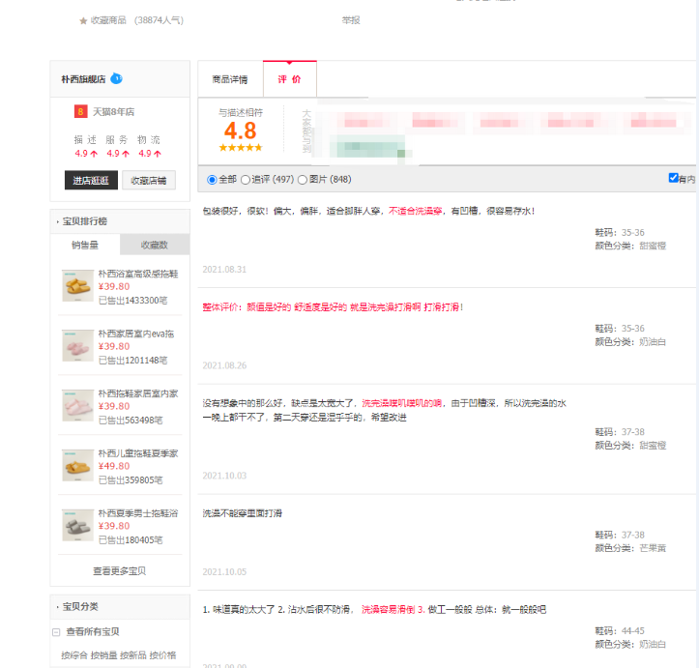Untick the 有内容 checkbox

(x=673, y=178)
